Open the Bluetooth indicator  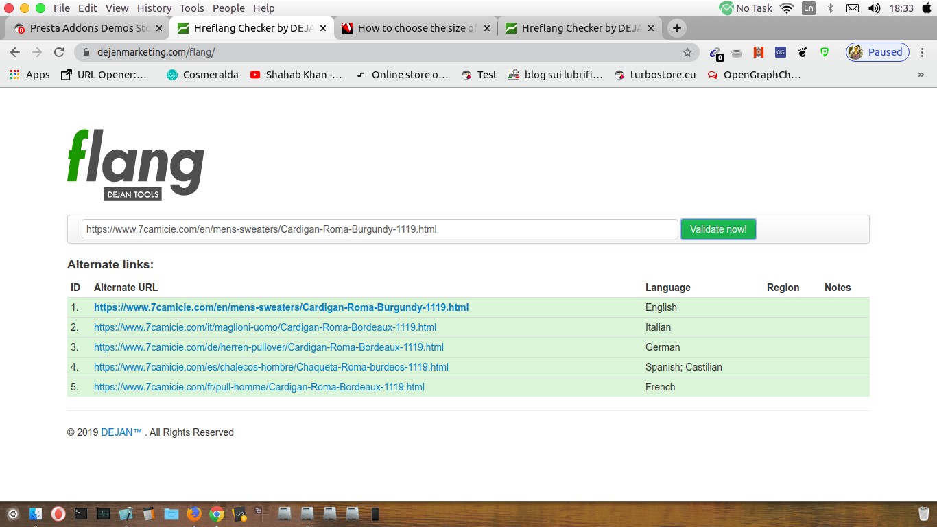click(x=830, y=8)
